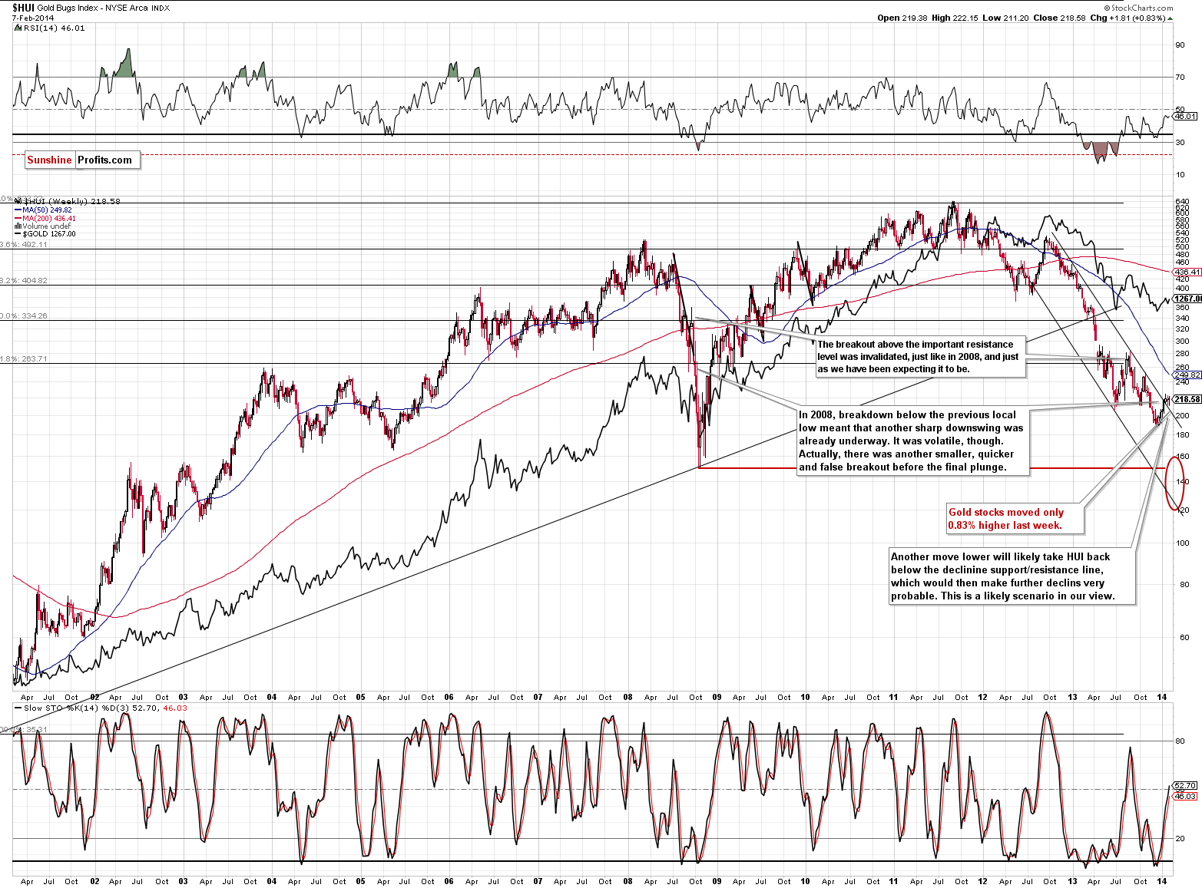Click the red 436.41 price tag on right axis
Viewport: 1202px width, 888px height.
1187,272
